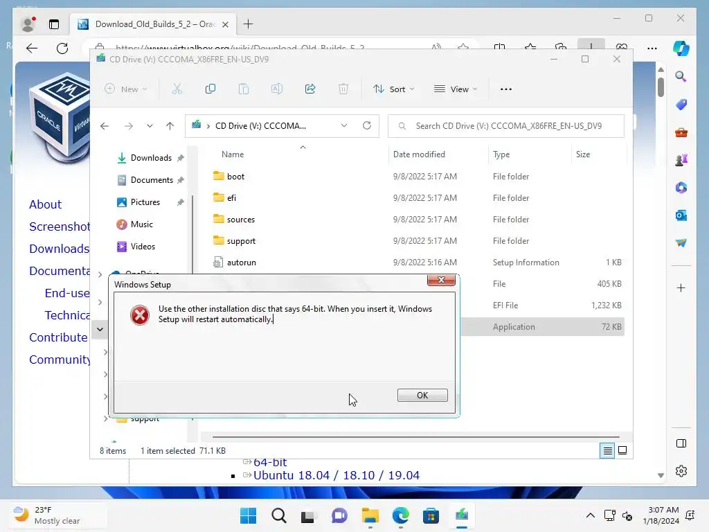709x532 pixels.
Task: Go back in the Edge browser
Action: pos(32,48)
